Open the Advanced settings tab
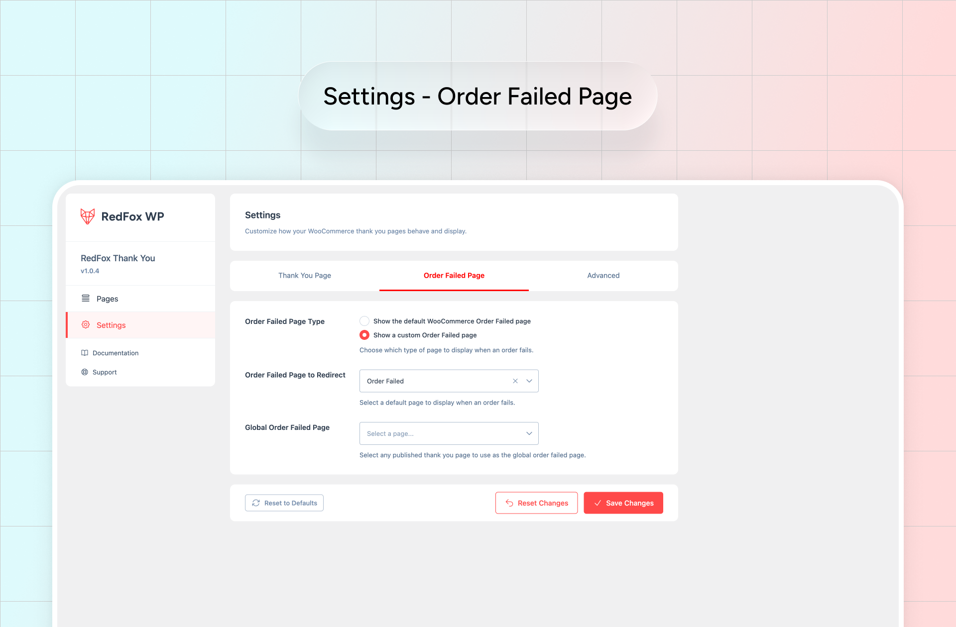The width and height of the screenshot is (956, 627). (x=603, y=275)
